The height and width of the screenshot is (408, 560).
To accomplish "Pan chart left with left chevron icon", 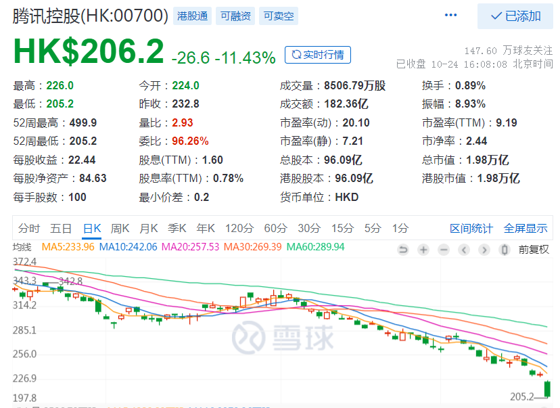I will click(464, 250).
